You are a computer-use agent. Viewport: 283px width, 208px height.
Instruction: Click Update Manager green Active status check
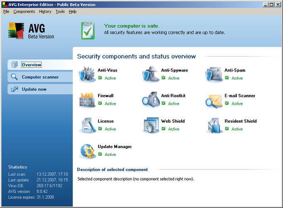(x=100, y=154)
